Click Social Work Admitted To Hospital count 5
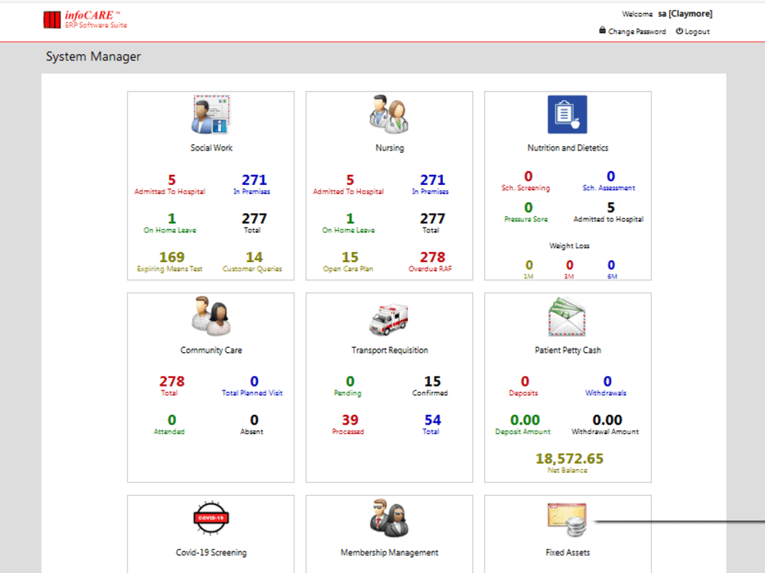 171,180
